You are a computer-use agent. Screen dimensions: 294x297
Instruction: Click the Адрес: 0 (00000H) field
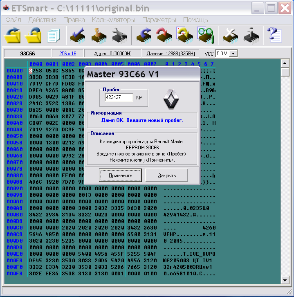pyautogui.click(x=112, y=54)
